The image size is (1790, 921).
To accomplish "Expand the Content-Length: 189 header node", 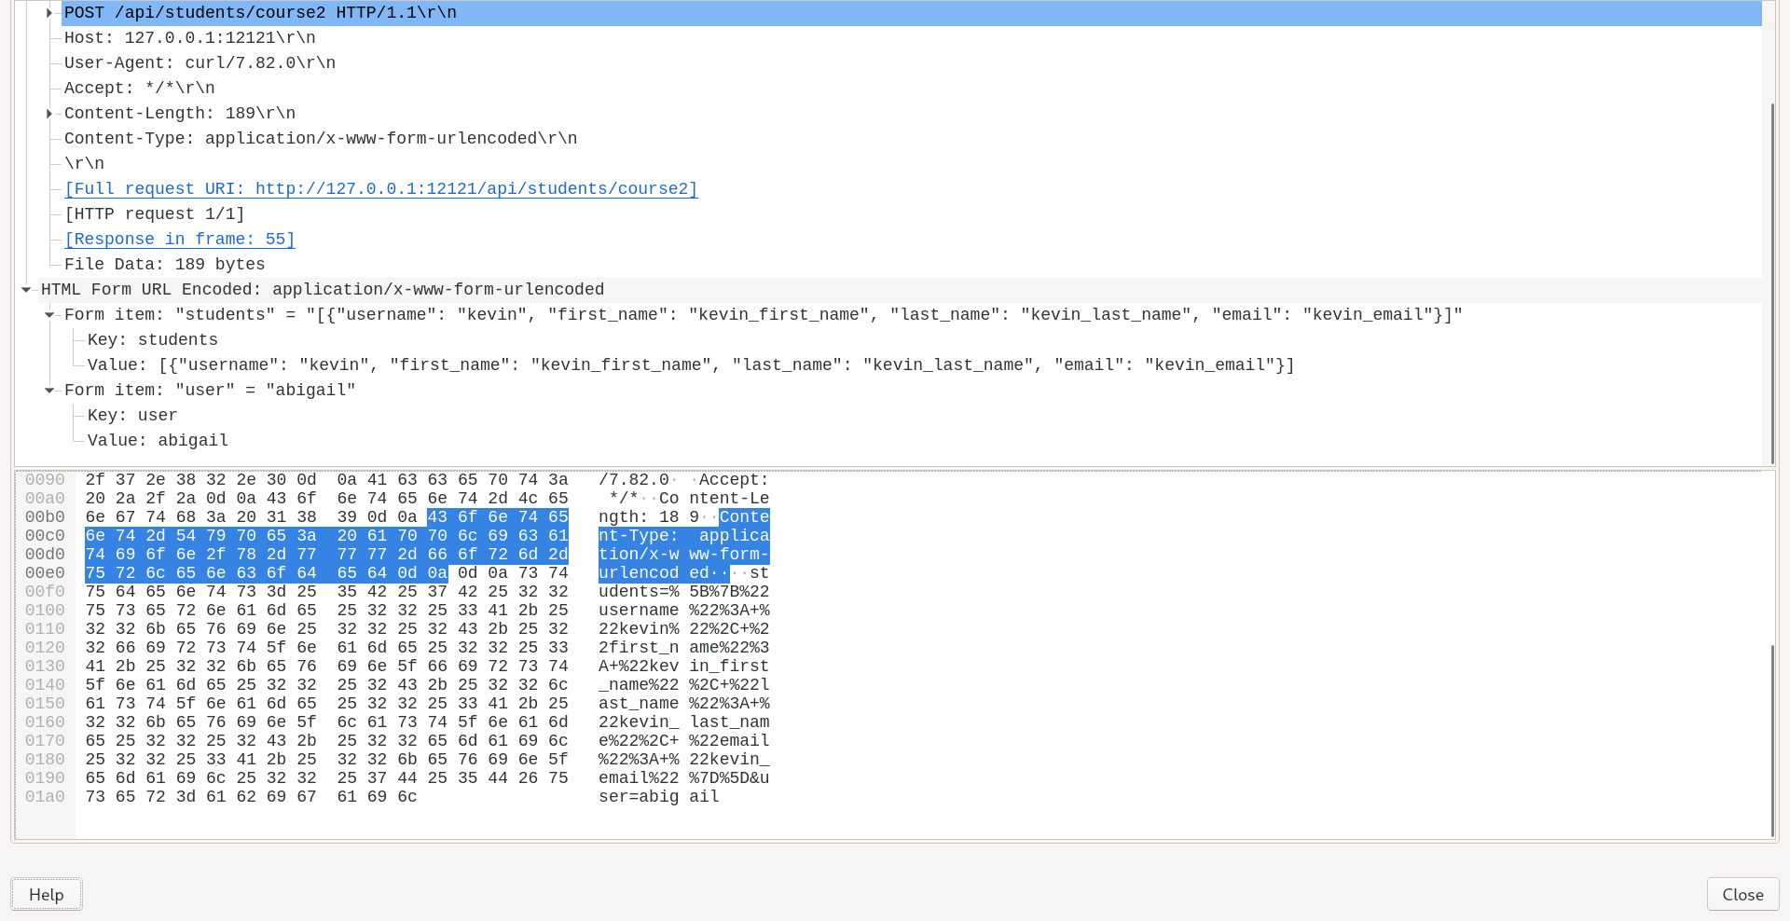I will [x=48, y=113].
